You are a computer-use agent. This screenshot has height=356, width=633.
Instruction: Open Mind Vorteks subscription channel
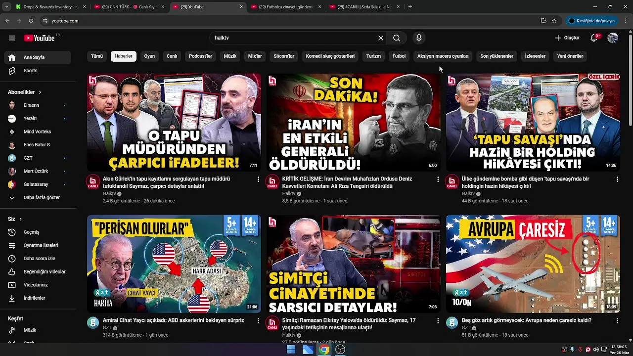pos(38,132)
